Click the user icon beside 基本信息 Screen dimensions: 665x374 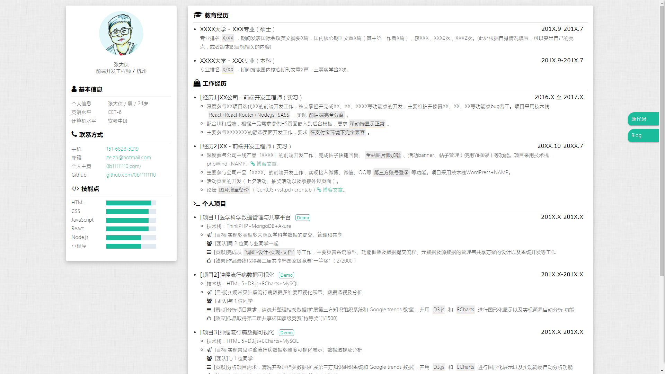(x=74, y=89)
